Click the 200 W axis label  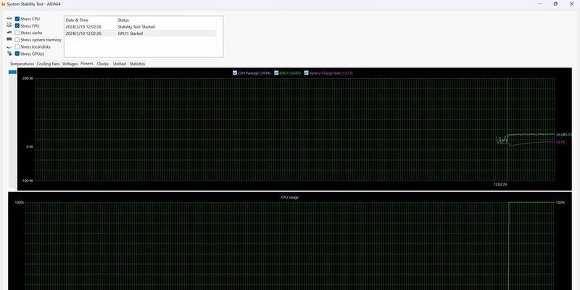point(28,78)
